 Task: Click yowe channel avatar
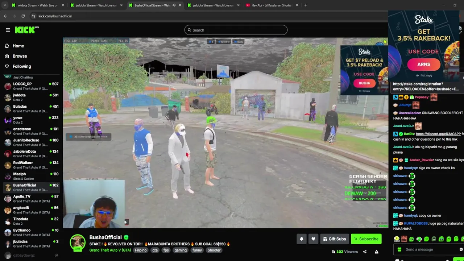pos(8,120)
